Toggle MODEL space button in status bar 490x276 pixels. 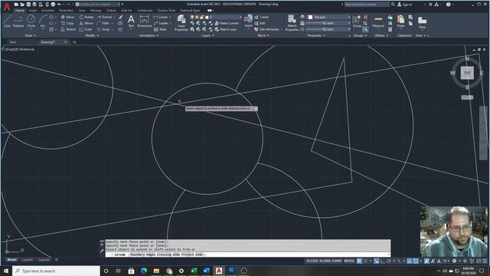[349, 261]
